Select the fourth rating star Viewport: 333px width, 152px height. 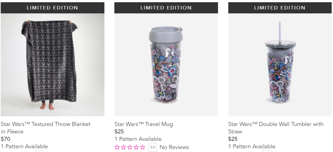pyautogui.click(x=136, y=147)
